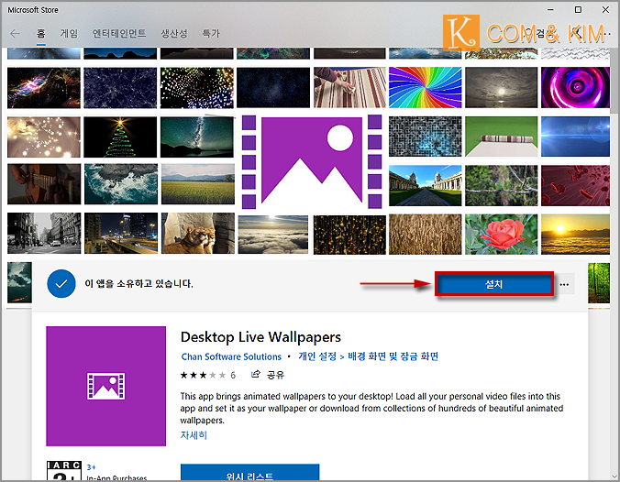The height and width of the screenshot is (482, 620).
Task: Minimize the Microsoft Store window
Action: 551,9
